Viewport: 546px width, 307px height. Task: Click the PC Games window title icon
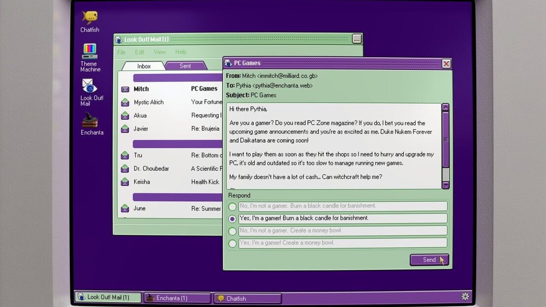[x=228, y=63]
